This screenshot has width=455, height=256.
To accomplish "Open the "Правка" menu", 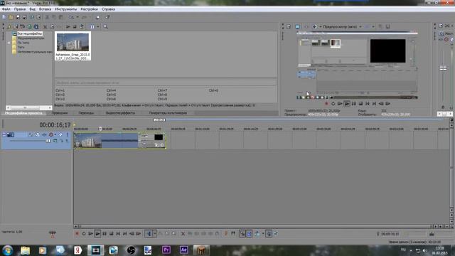I will coord(20,9).
